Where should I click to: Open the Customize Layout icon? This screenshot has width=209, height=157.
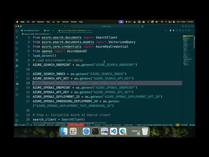click(183, 26)
